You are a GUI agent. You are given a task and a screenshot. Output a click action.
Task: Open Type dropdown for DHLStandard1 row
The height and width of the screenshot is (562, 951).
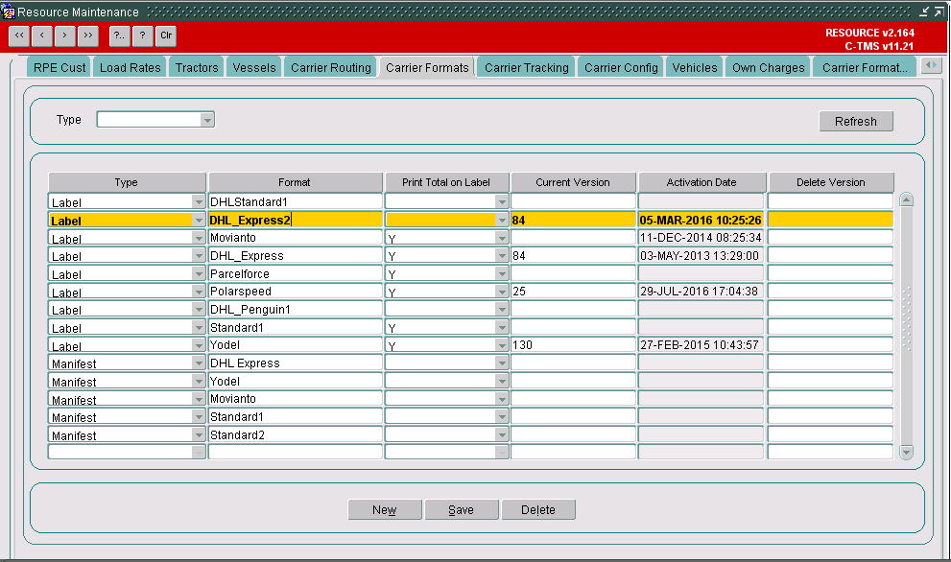pyautogui.click(x=199, y=202)
